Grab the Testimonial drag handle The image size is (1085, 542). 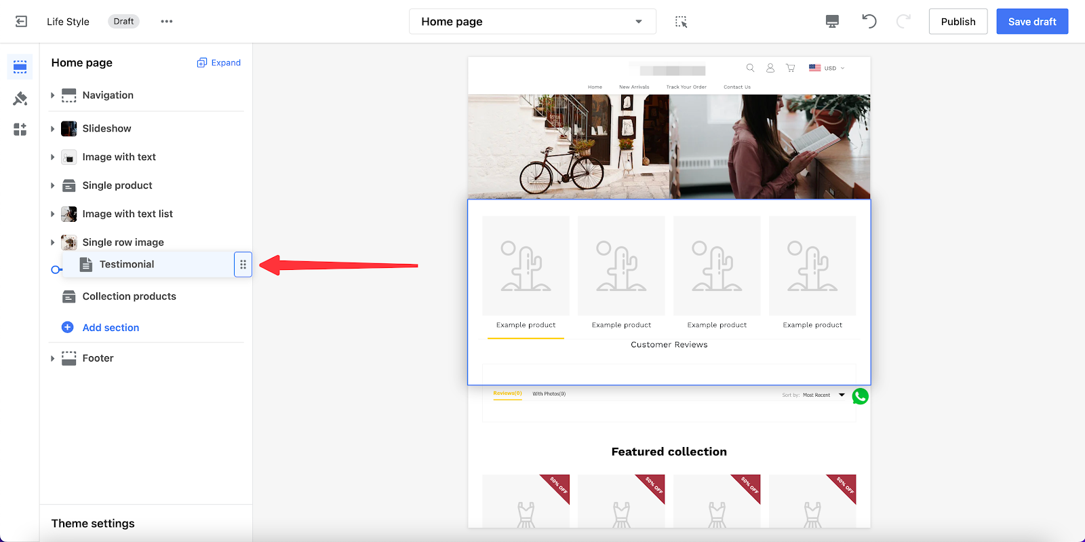tap(243, 265)
